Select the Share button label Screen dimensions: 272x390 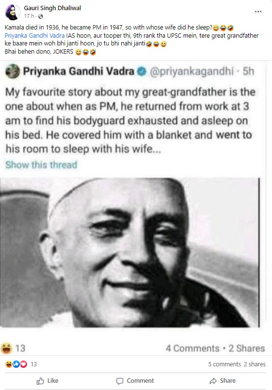[x=228, y=381]
